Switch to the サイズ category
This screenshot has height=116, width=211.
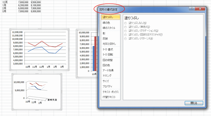click(106, 81)
